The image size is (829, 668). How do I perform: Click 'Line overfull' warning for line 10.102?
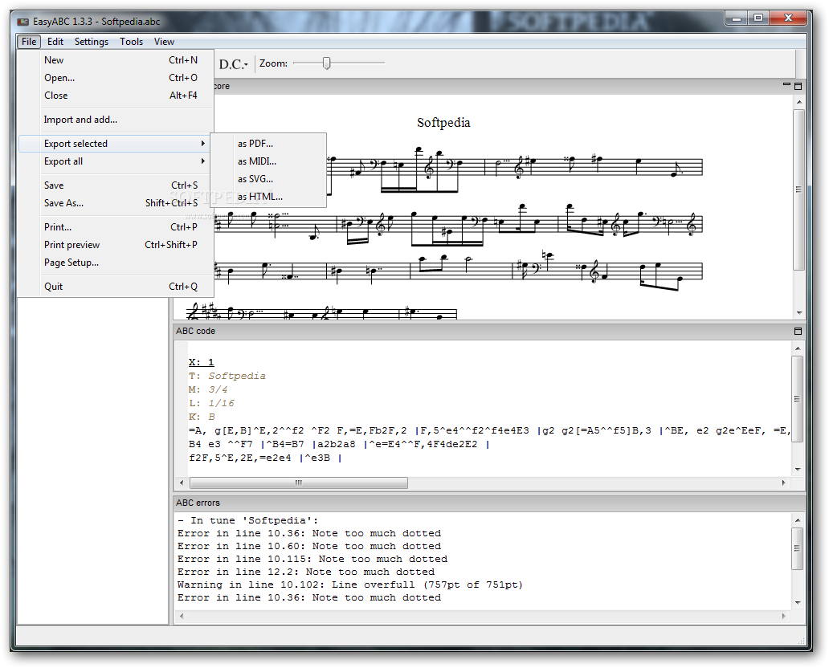(350, 585)
